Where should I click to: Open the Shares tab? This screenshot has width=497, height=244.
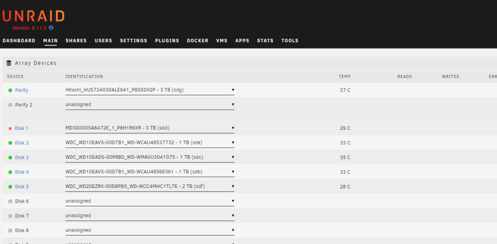(76, 41)
